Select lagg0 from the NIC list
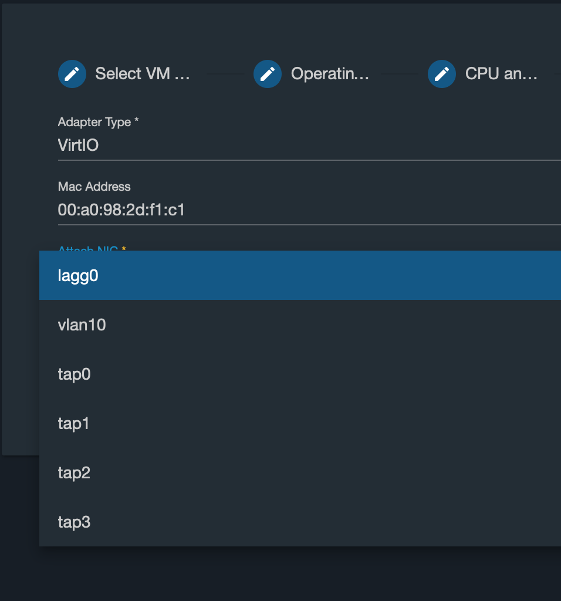Image resolution: width=561 pixels, height=601 pixels. point(300,275)
